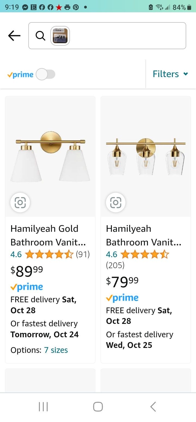
Task: Open the Hamilyeah Bathroom Vanity $79.99 listing title
Action: (x=143, y=235)
